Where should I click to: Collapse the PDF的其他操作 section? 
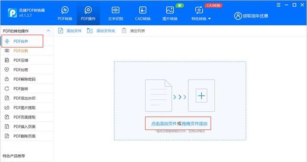coord(48,31)
